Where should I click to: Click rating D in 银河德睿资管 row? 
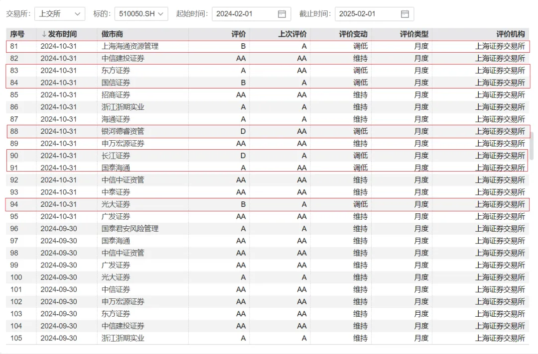(243, 131)
